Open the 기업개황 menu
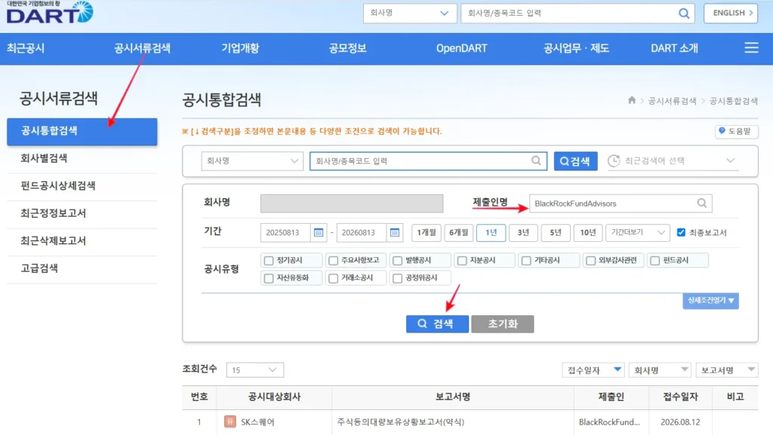 point(240,48)
